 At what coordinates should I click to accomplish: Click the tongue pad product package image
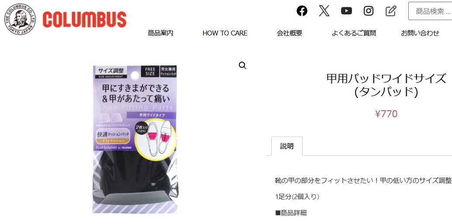(x=135, y=139)
